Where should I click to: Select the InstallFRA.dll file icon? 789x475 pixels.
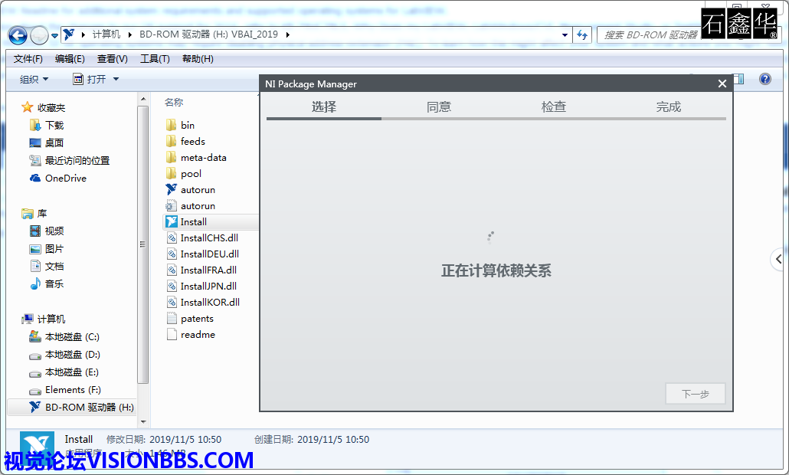171,270
